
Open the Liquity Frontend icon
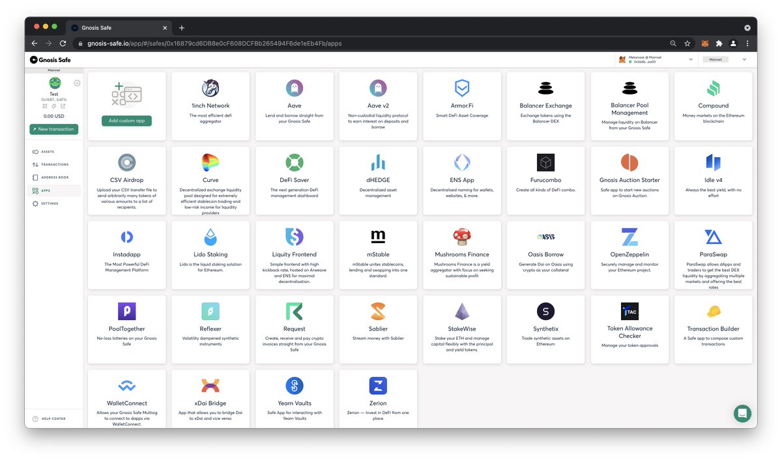pyautogui.click(x=294, y=237)
